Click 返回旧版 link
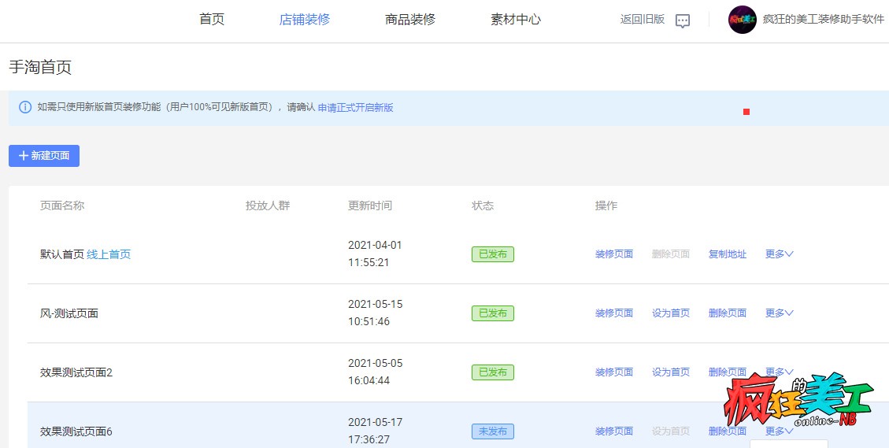The width and height of the screenshot is (889, 448). pos(642,20)
